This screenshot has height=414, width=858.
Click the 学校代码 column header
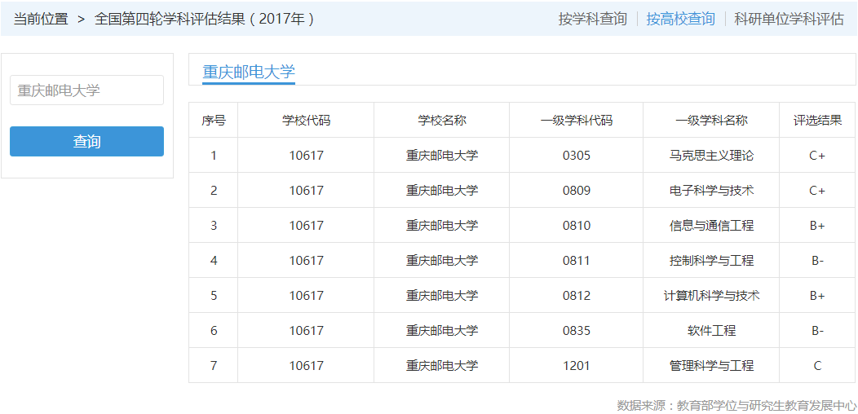(306, 121)
